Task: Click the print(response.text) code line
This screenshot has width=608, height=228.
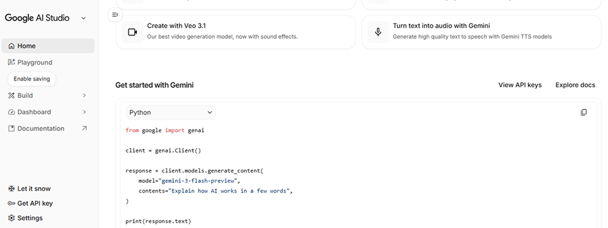Action: pos(158,221)
